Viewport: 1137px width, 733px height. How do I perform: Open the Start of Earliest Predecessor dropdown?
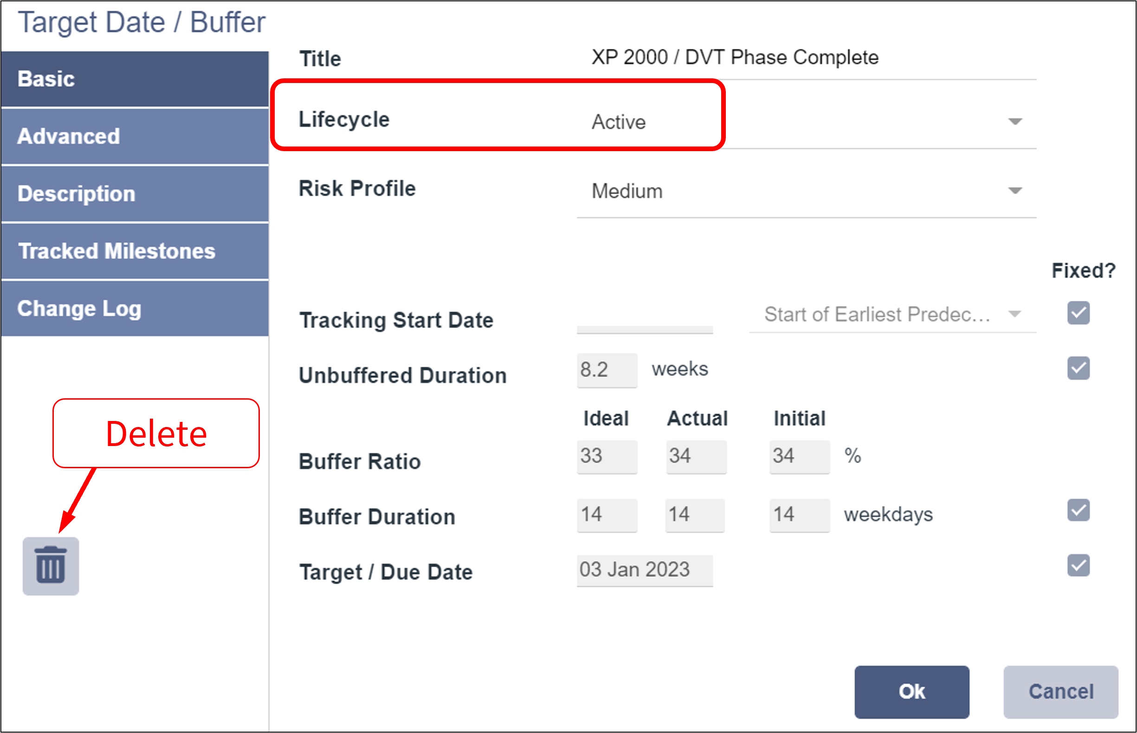(892, 314)
